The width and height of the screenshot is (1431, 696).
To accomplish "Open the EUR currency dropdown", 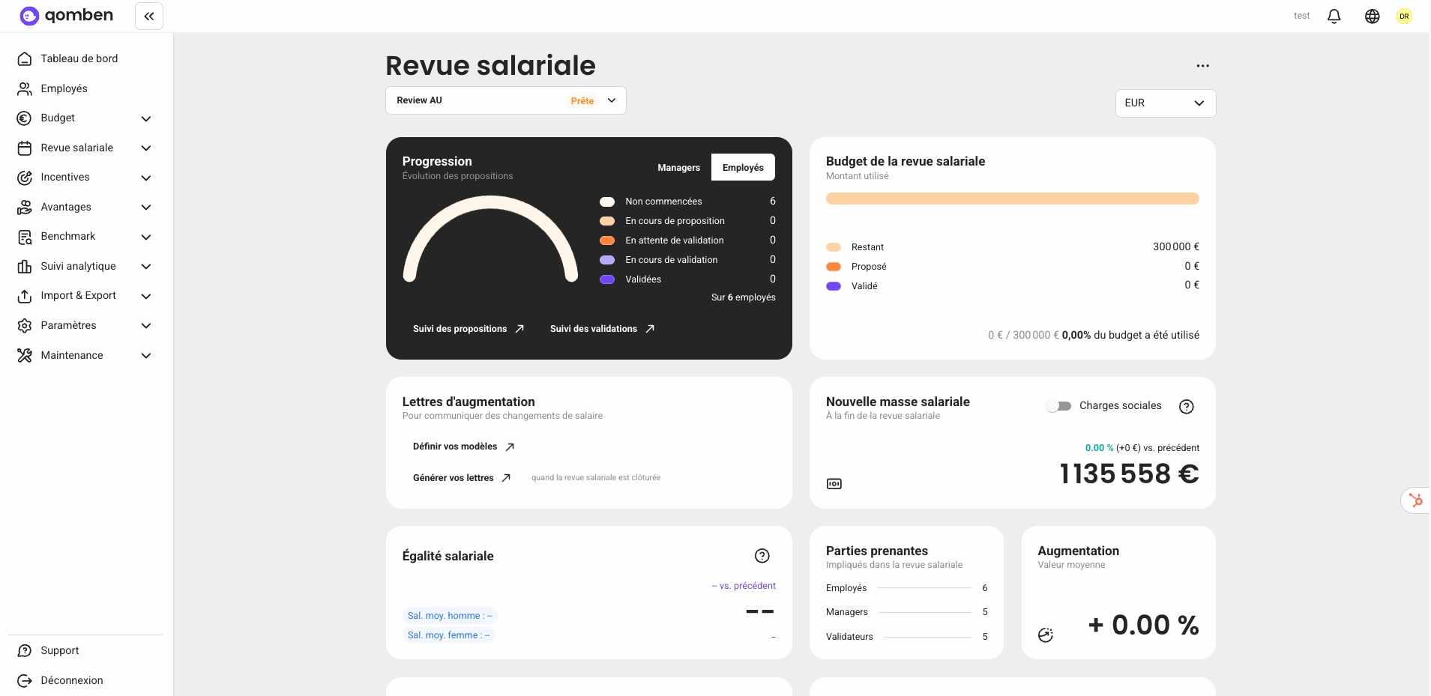I will [x=1165, y=103].
